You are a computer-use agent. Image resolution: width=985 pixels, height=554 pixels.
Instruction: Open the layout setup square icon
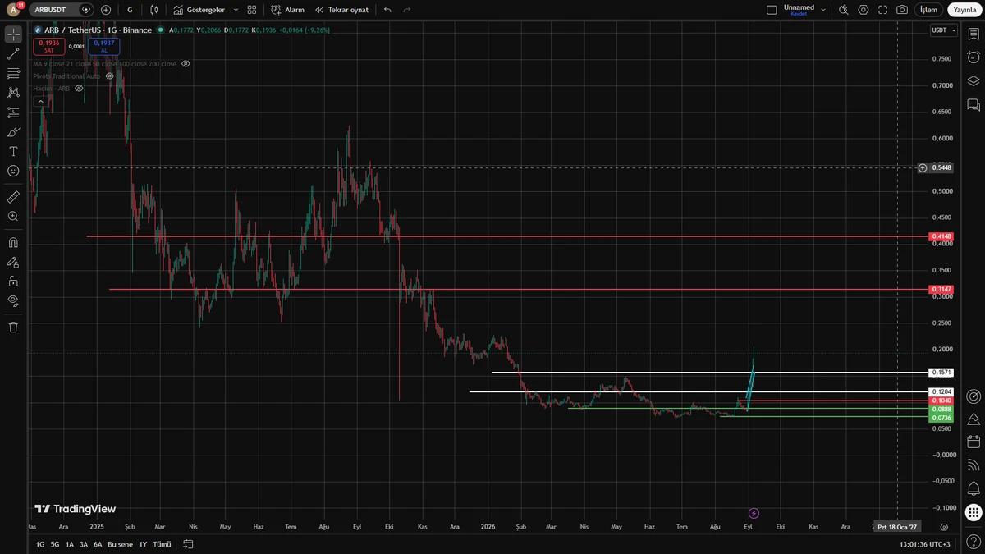(x=772, y=10)
